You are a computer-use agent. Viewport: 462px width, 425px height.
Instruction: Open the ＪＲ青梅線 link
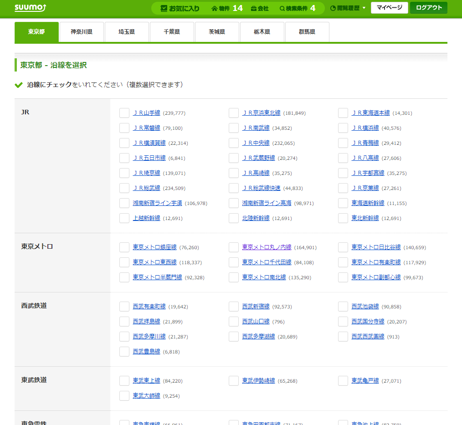(365, 143)
